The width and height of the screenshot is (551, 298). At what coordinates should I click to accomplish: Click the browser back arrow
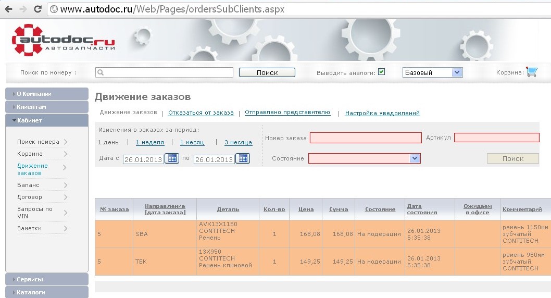click(x=8, y=9)
